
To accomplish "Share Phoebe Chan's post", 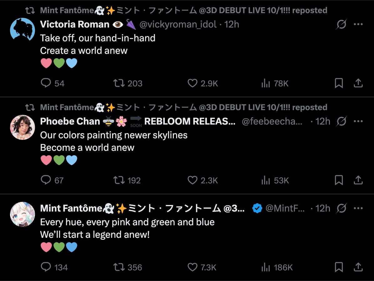I will click(x=358, y=180).
